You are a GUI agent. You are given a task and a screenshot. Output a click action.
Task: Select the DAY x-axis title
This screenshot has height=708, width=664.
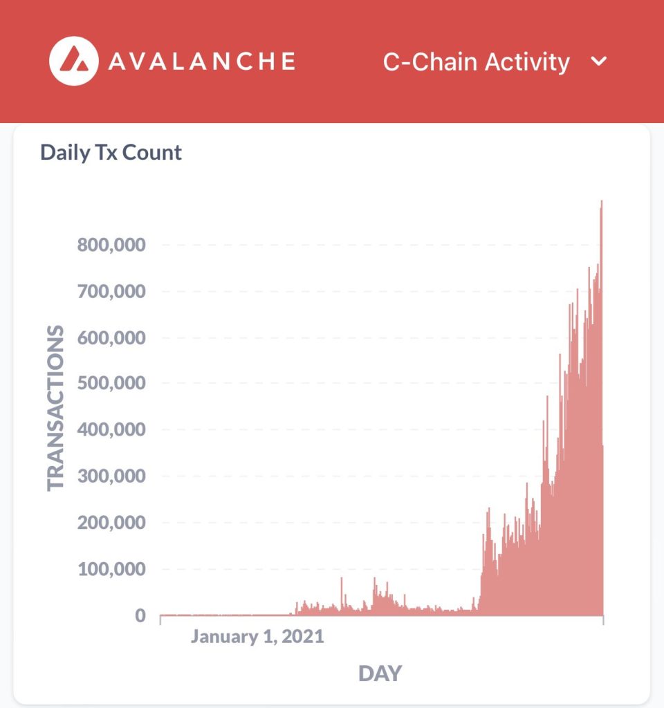click(380, 673)
